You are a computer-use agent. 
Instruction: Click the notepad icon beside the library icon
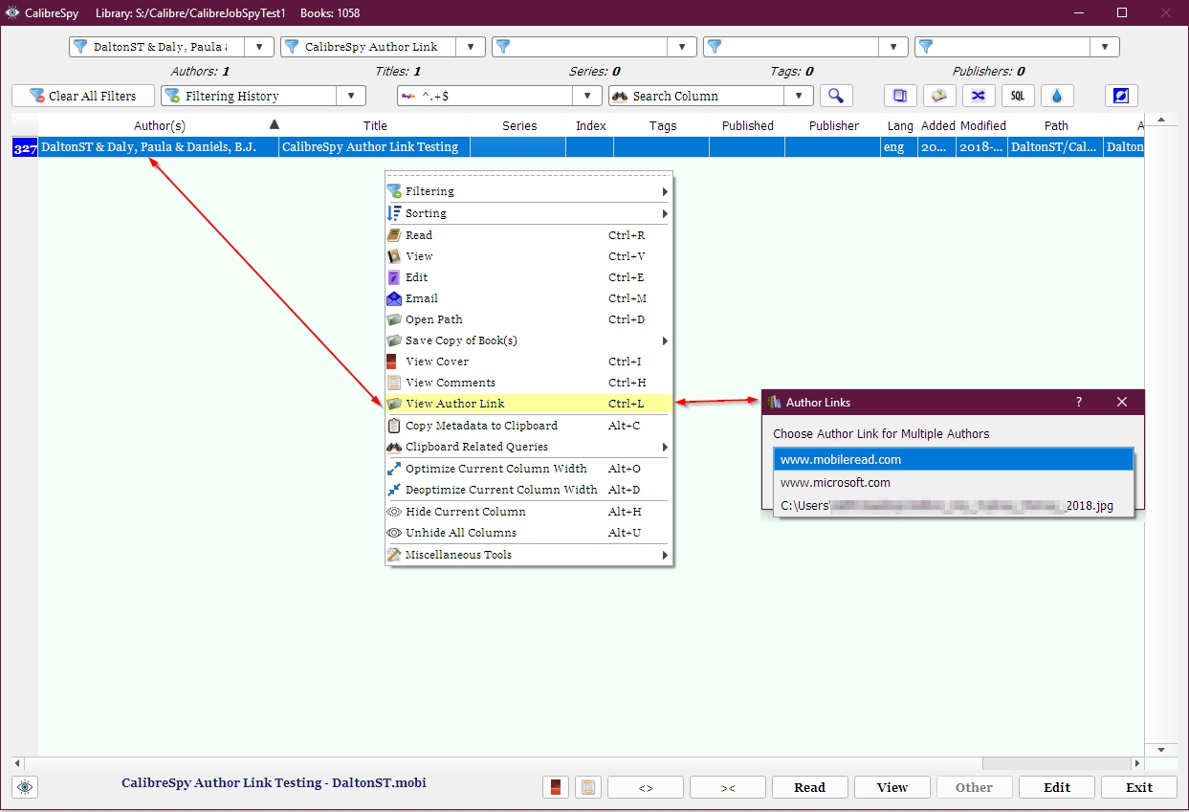[939, 96]
